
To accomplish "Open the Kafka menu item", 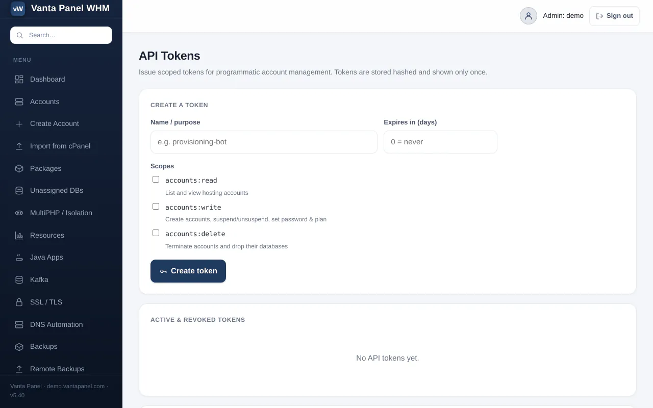I will (x=61, y=279).
